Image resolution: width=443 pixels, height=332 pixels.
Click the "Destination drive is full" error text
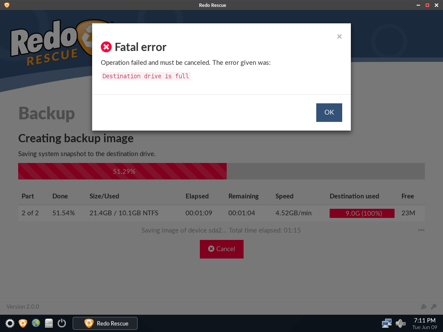coord(145,76)
